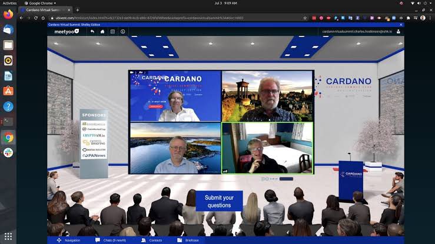Click the Cardano podium on stage
The width and height of the screenshot is (435, 244).
click(351, 180)
